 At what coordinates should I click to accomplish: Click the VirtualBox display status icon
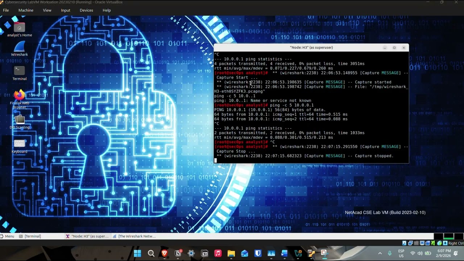point(422,243)
